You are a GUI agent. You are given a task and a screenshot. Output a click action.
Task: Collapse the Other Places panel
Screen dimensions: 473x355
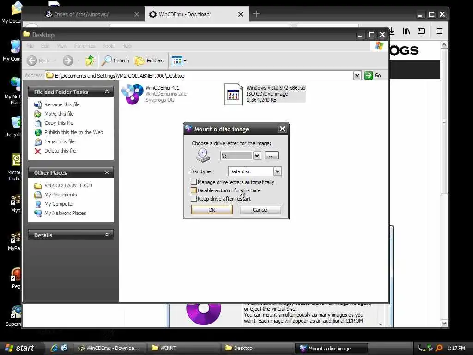coord(107,172)
